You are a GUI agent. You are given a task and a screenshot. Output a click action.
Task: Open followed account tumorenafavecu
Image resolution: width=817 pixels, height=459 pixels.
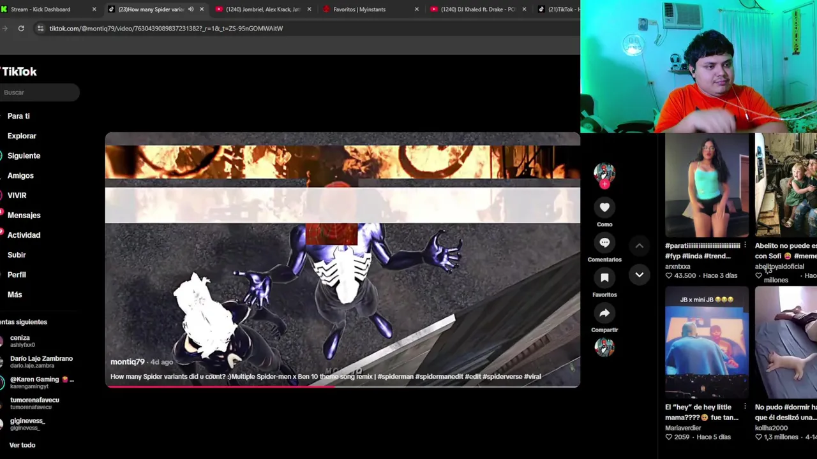pyautogui.click(x=34, y=403)
